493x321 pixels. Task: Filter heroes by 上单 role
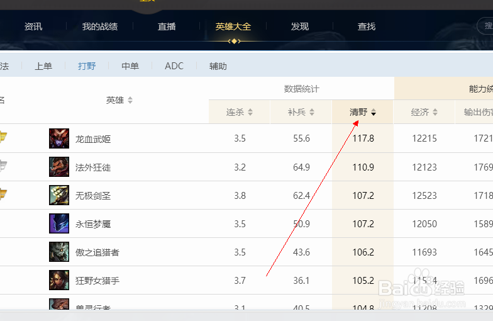pos(43,66)
